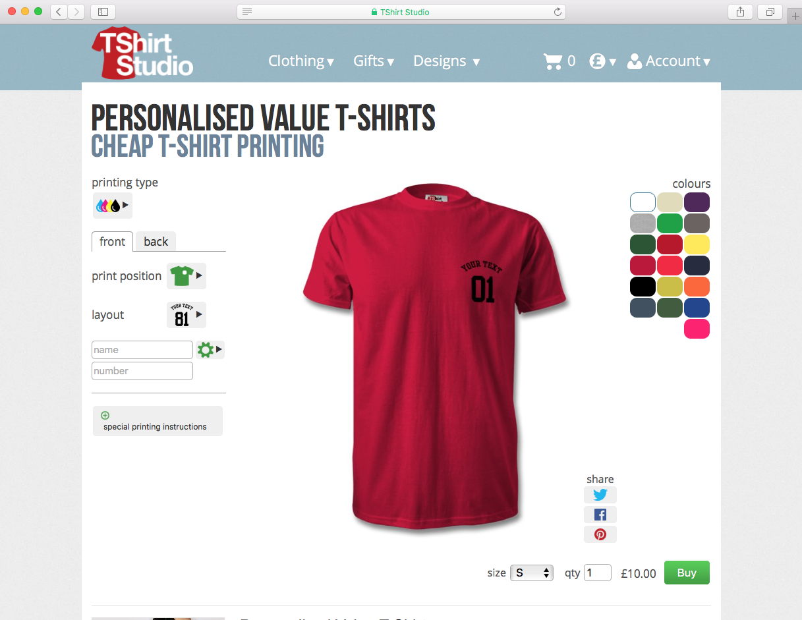Select the yellow colour swatch
Screen dimensions: 802x620
[697, 244]
